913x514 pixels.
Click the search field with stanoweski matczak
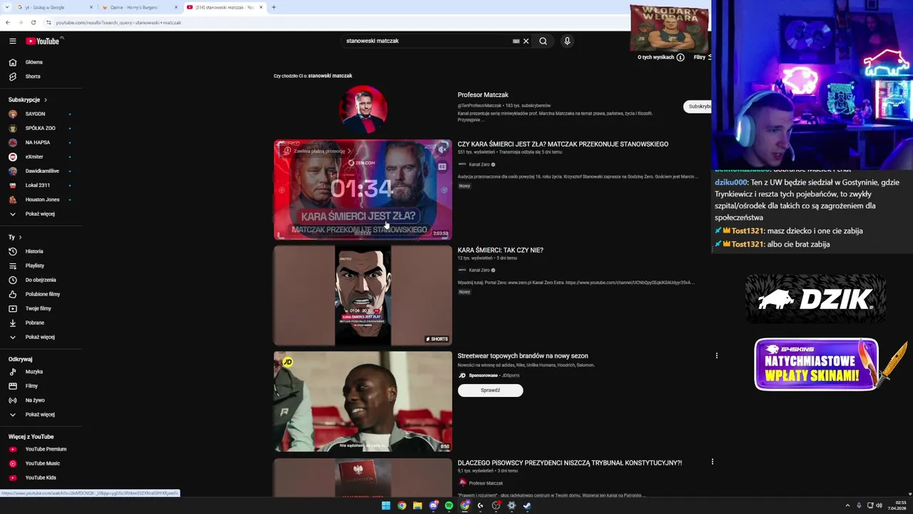pos(427,41)
